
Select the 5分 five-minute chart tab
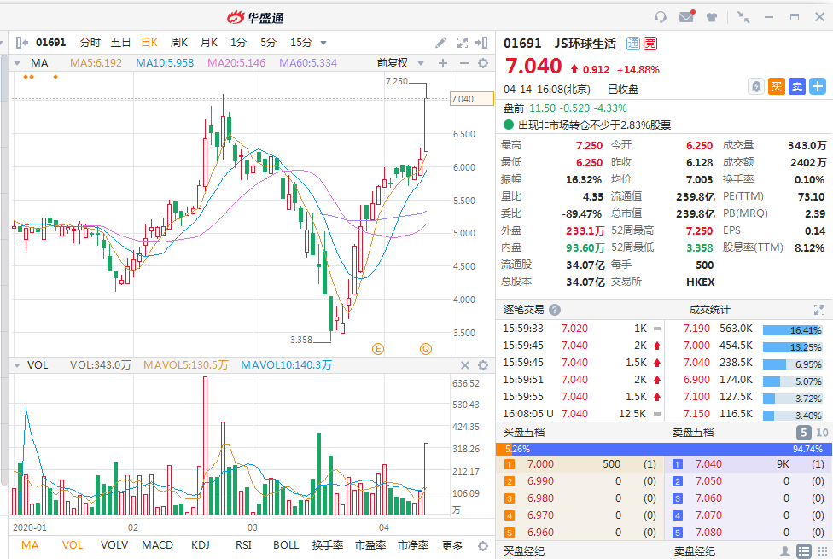click(x=268, y=43)
